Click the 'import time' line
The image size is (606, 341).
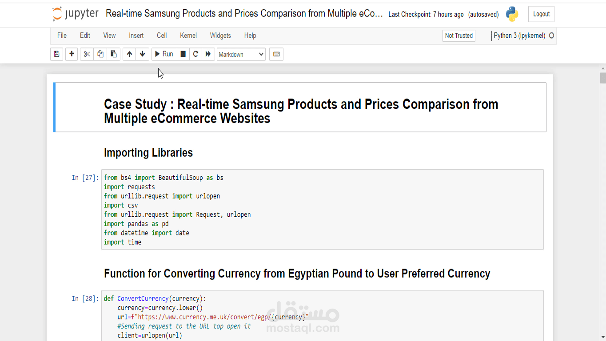click(123, 242)
